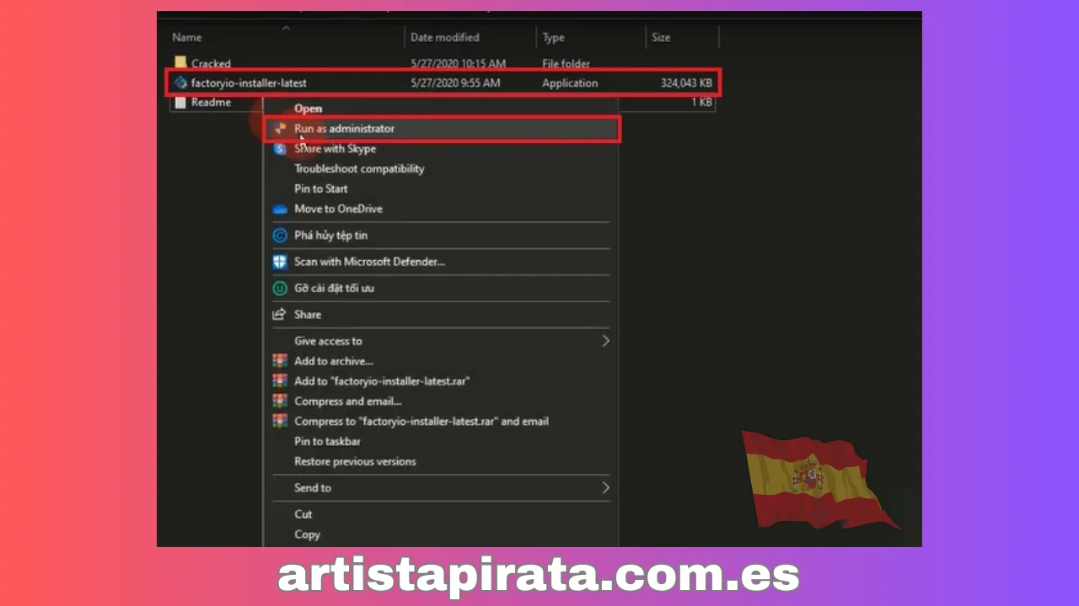Select the Cracked folder icon
The width and height of the screenshot is (1079, 606).
tap(180, 63)
